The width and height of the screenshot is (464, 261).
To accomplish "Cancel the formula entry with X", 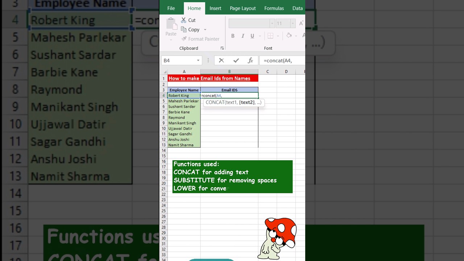I will (x=221, y=61).
